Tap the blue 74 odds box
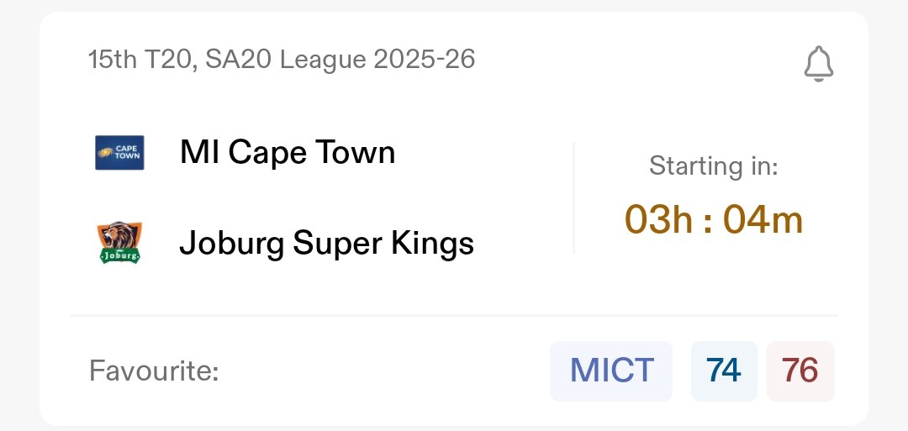The image size is (908, 431). coord(724,371)
